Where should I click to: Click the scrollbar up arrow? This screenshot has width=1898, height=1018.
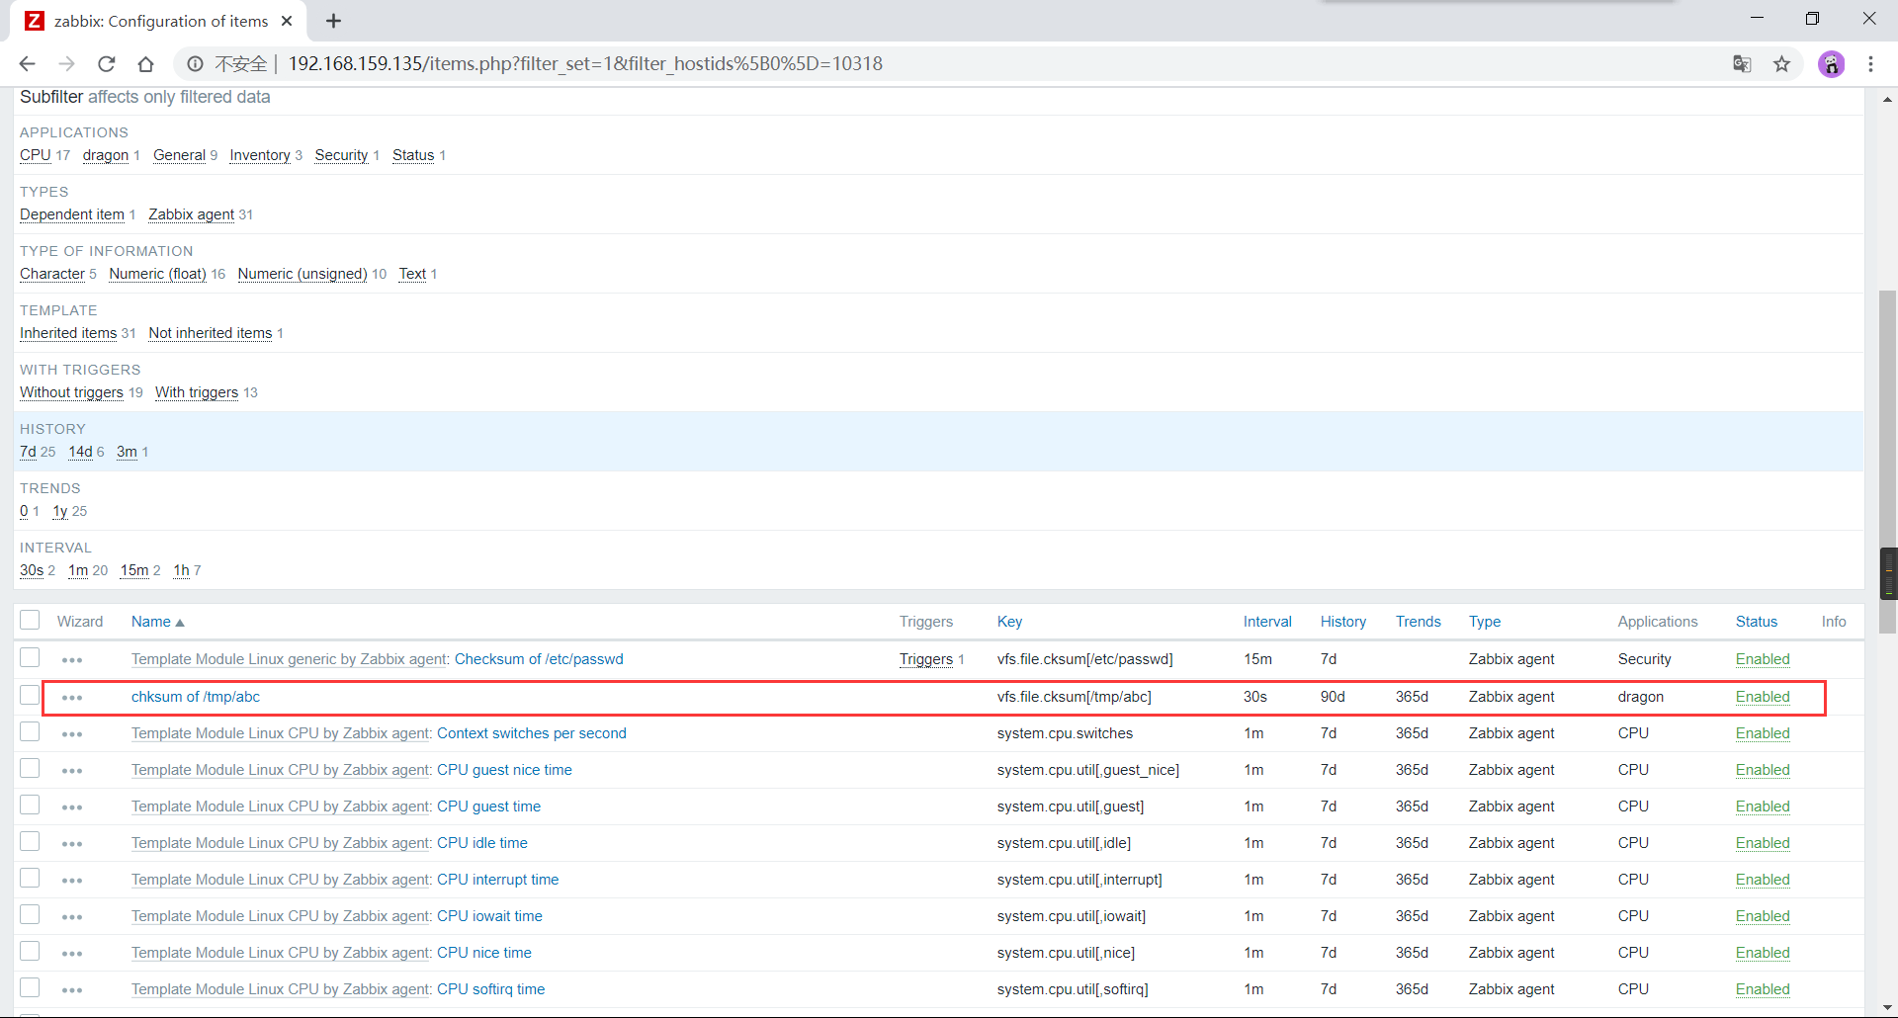1888,98
